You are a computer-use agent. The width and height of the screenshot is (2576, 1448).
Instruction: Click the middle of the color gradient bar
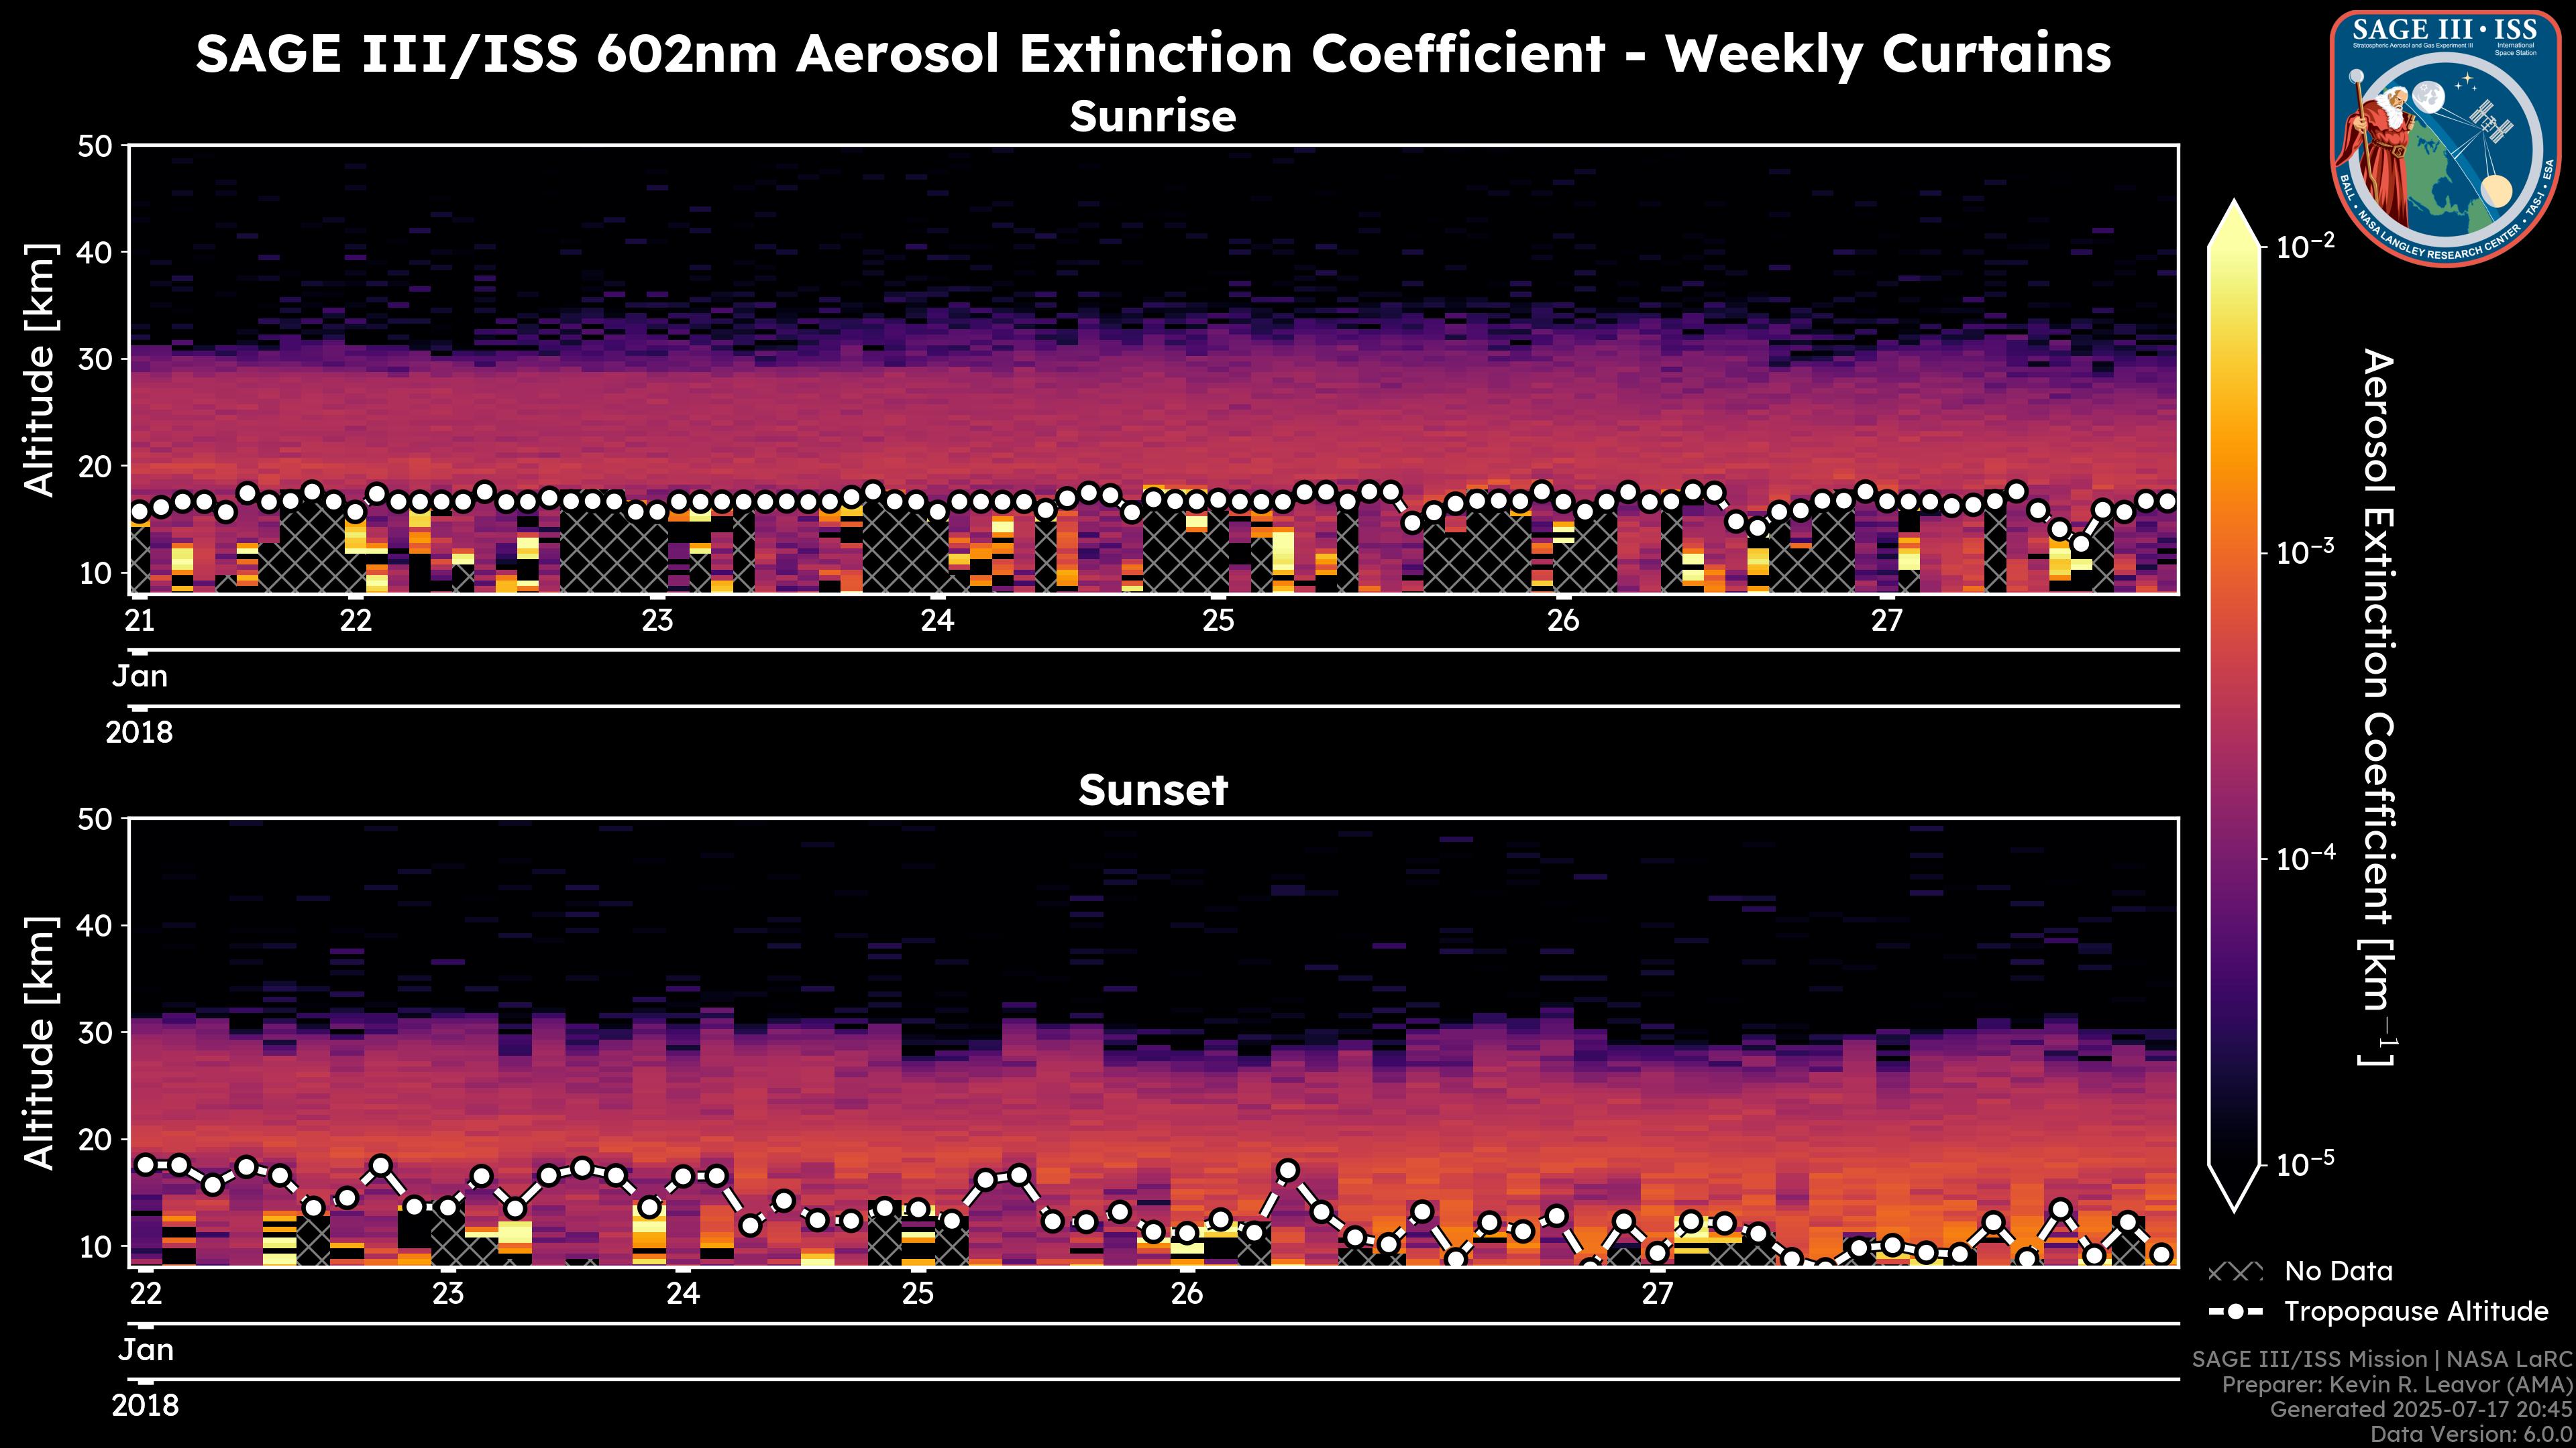coord(2234,705)
